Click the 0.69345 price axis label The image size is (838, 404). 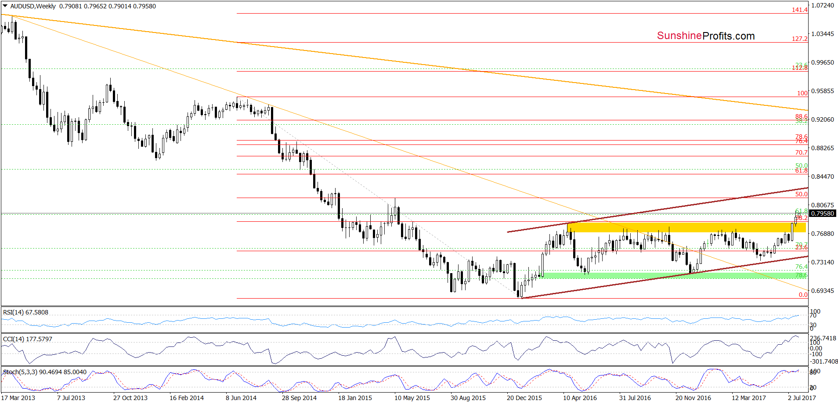823,291
